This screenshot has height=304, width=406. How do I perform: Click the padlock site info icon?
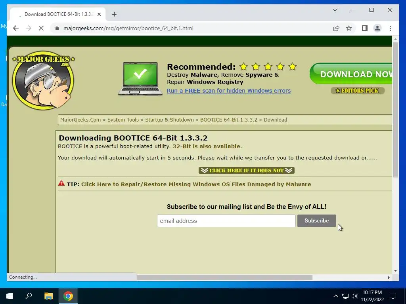click(57, 28)
